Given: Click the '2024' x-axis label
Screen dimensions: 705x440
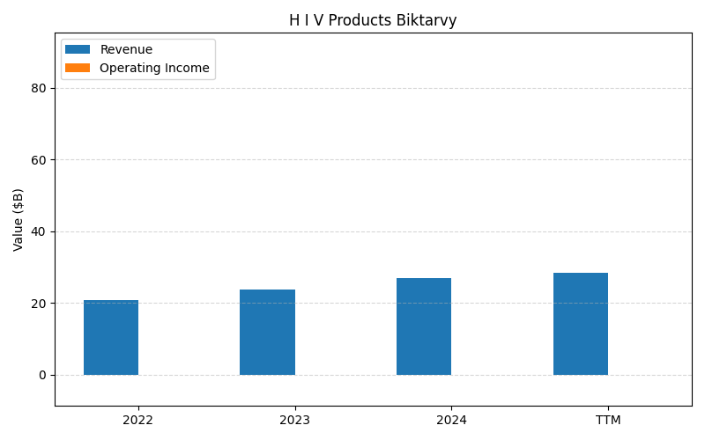Looking at the screenshot, I should pos(451,421).
